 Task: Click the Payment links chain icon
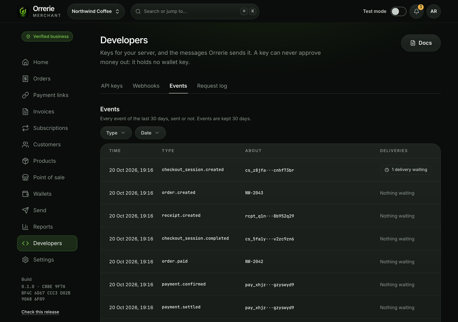pyautogui.click(x=25, y=95)
